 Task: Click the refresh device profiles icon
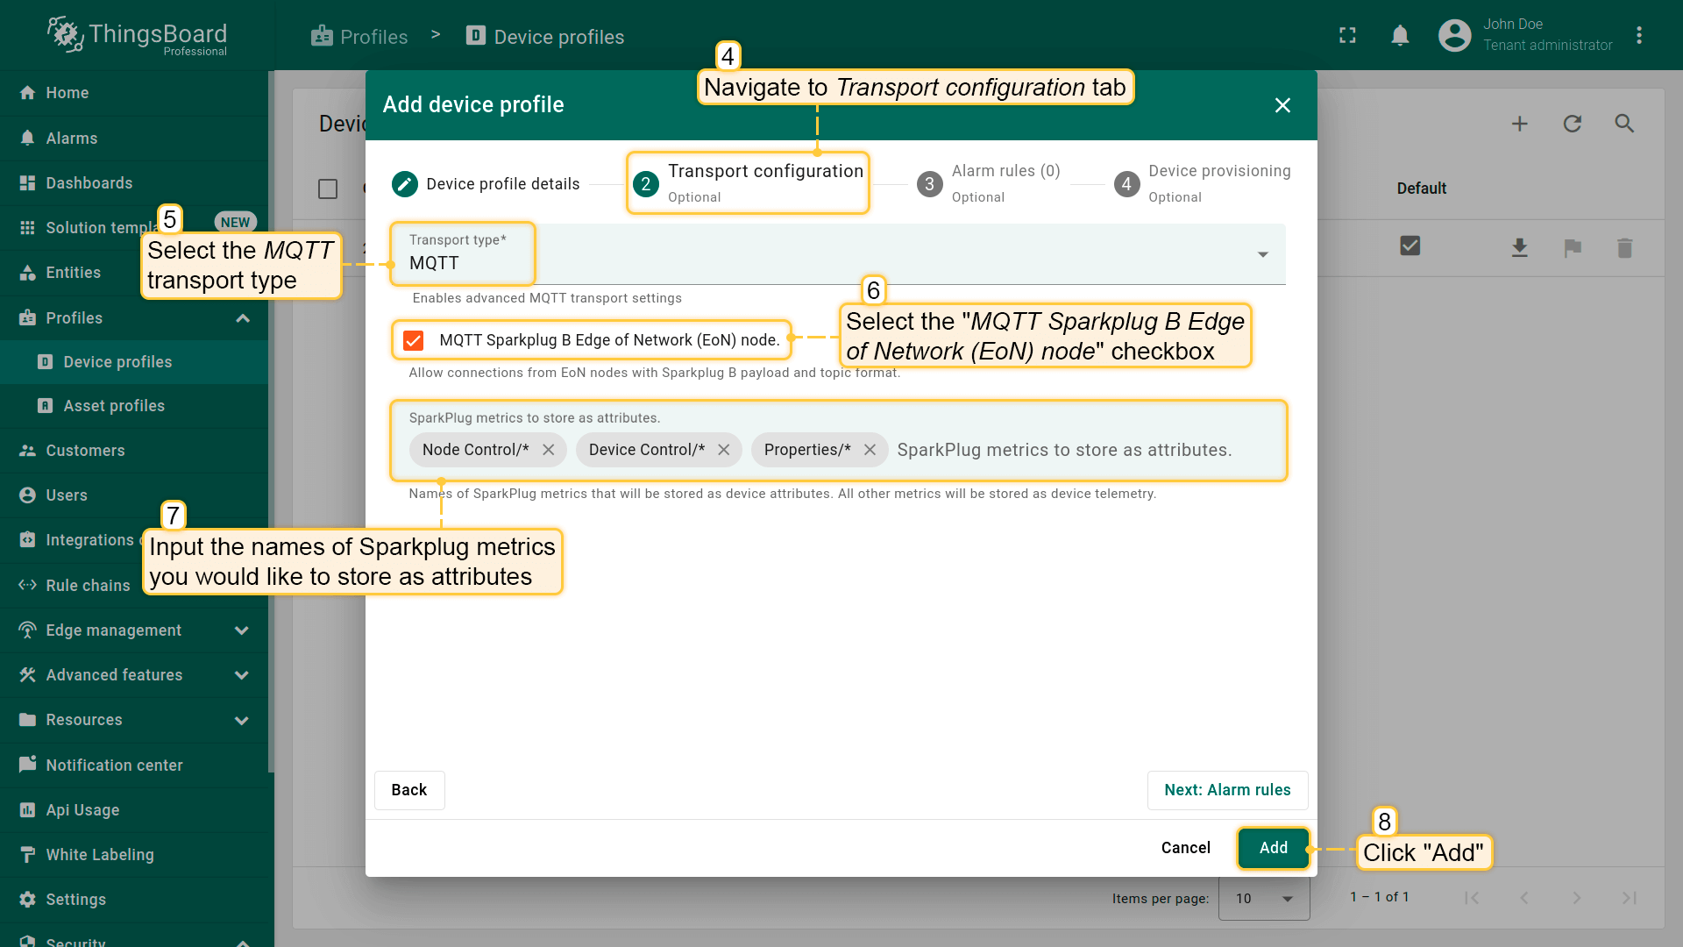pos(1572,124)
